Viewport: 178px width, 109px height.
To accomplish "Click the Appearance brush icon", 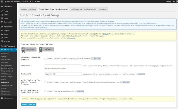I will [2, 27].
